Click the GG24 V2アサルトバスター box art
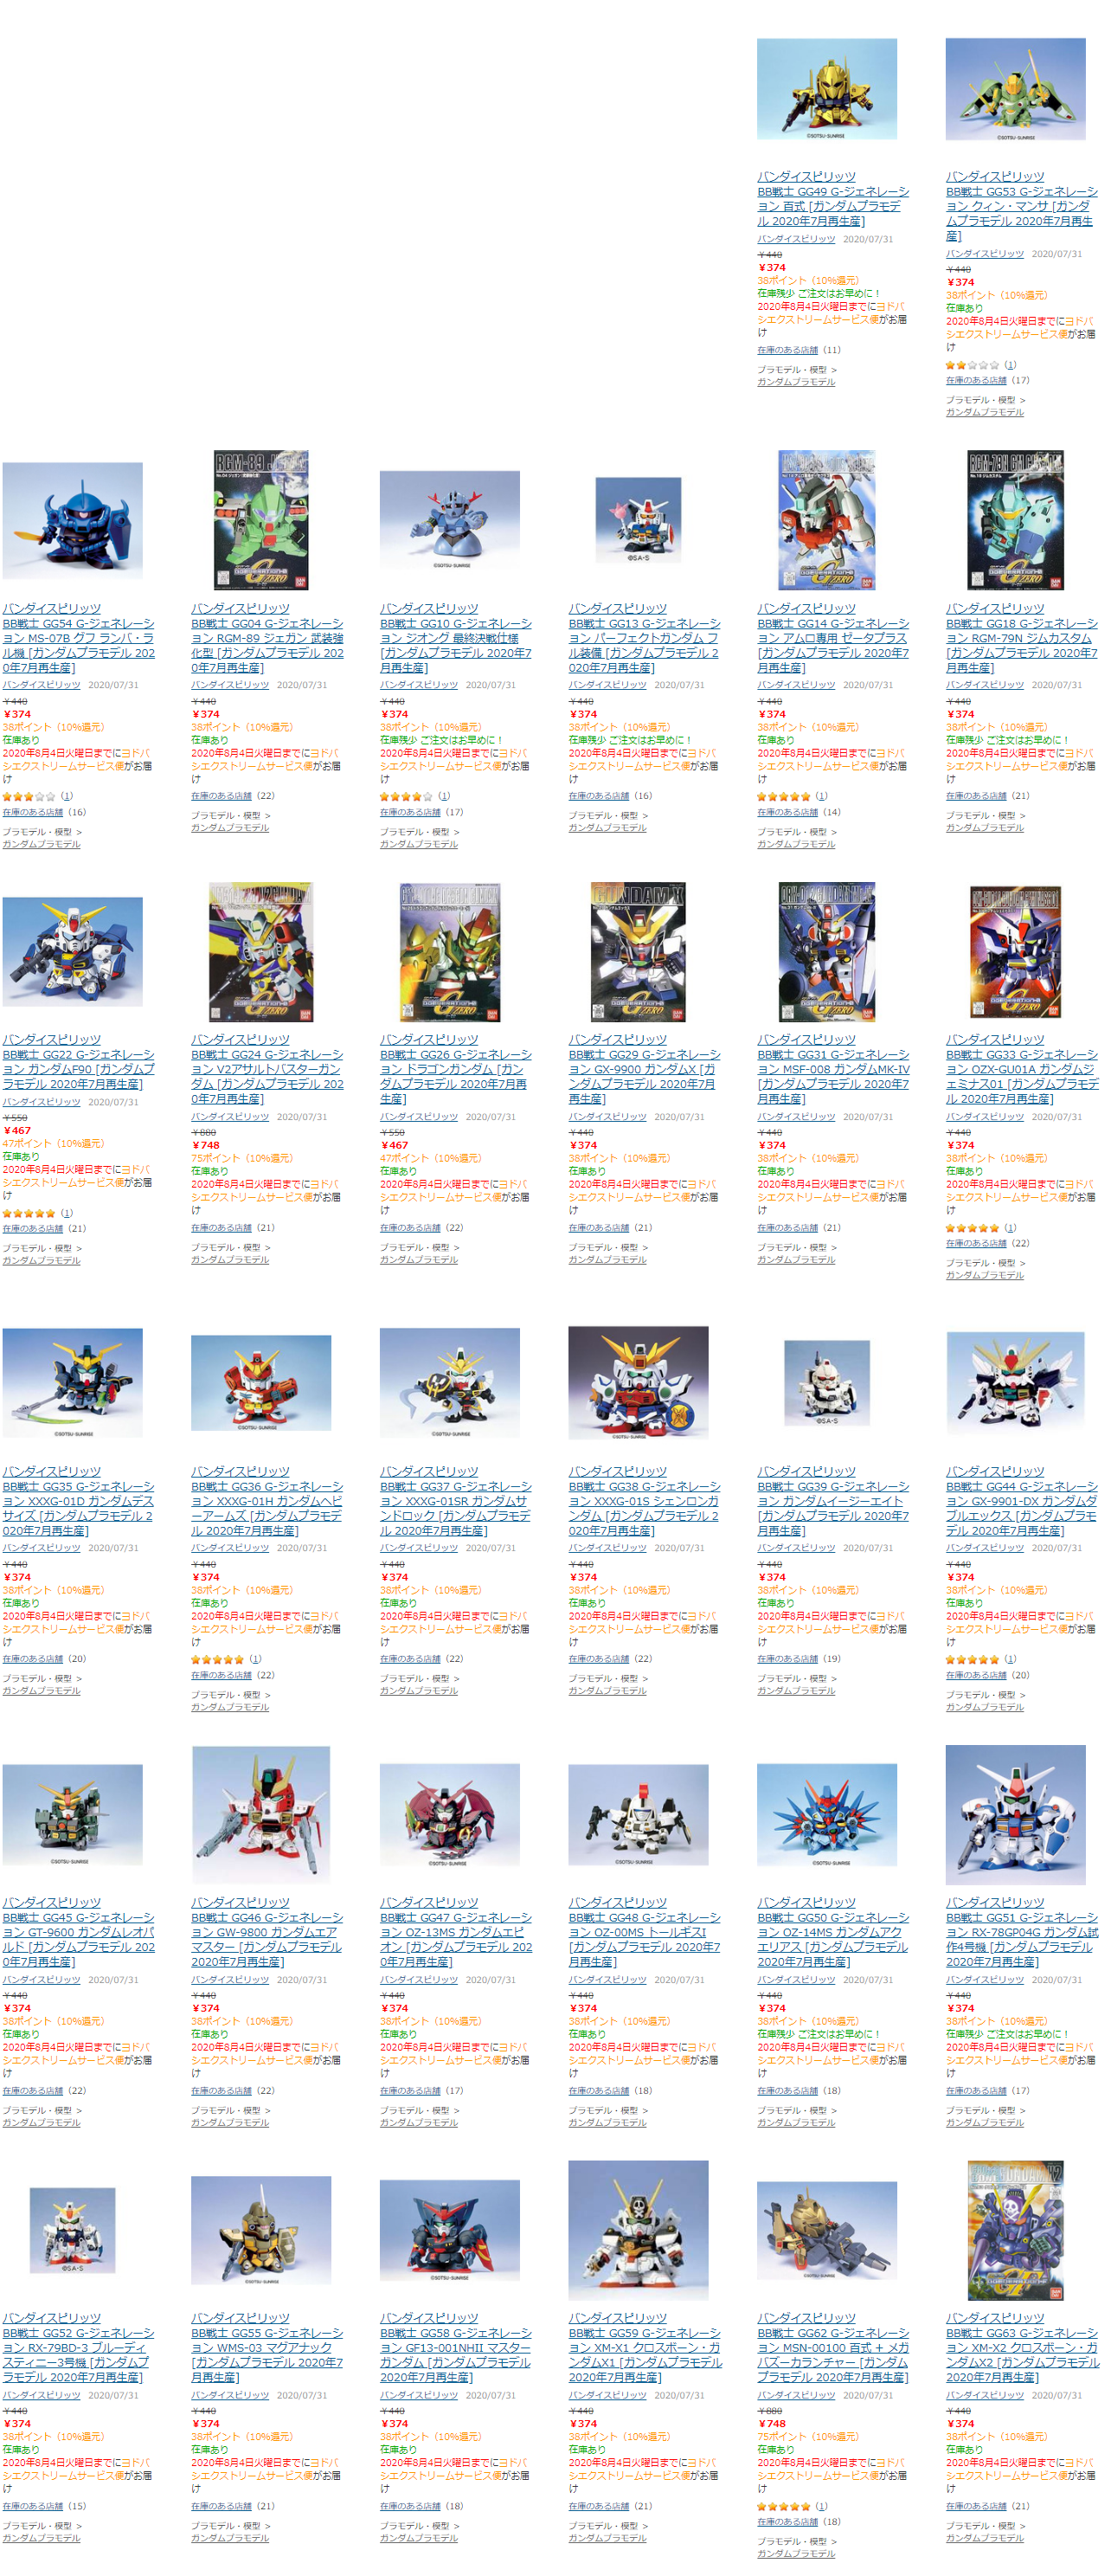This screenshot has width=1111, height=2576. (x=260, y=952)
